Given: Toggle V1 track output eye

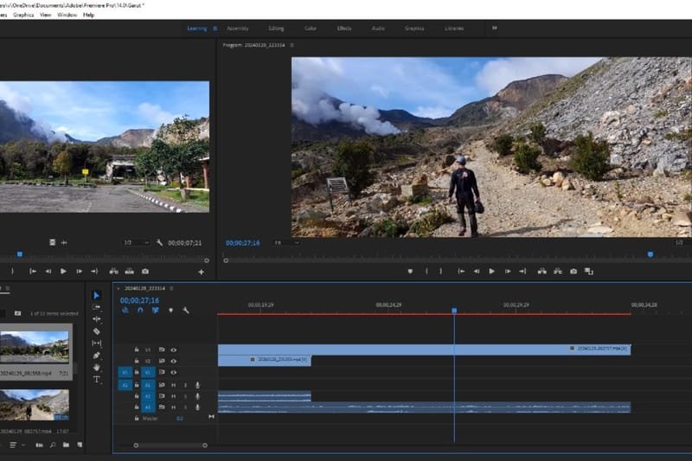Looking at the screenshot, I should (x=174, y=372).
